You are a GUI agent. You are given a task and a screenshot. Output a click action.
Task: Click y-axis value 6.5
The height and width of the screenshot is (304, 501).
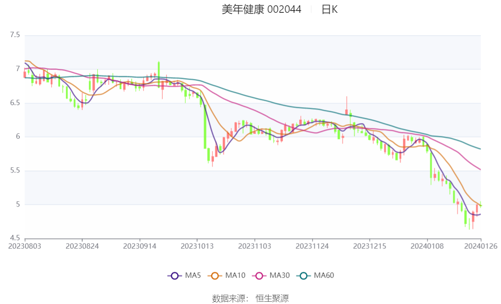click(15, 103)
